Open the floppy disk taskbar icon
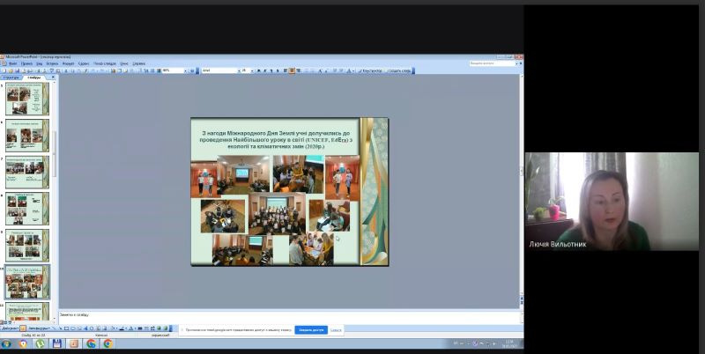Viewport: 705px width, 354px height. pyautogui.click(x=57, y=343)
